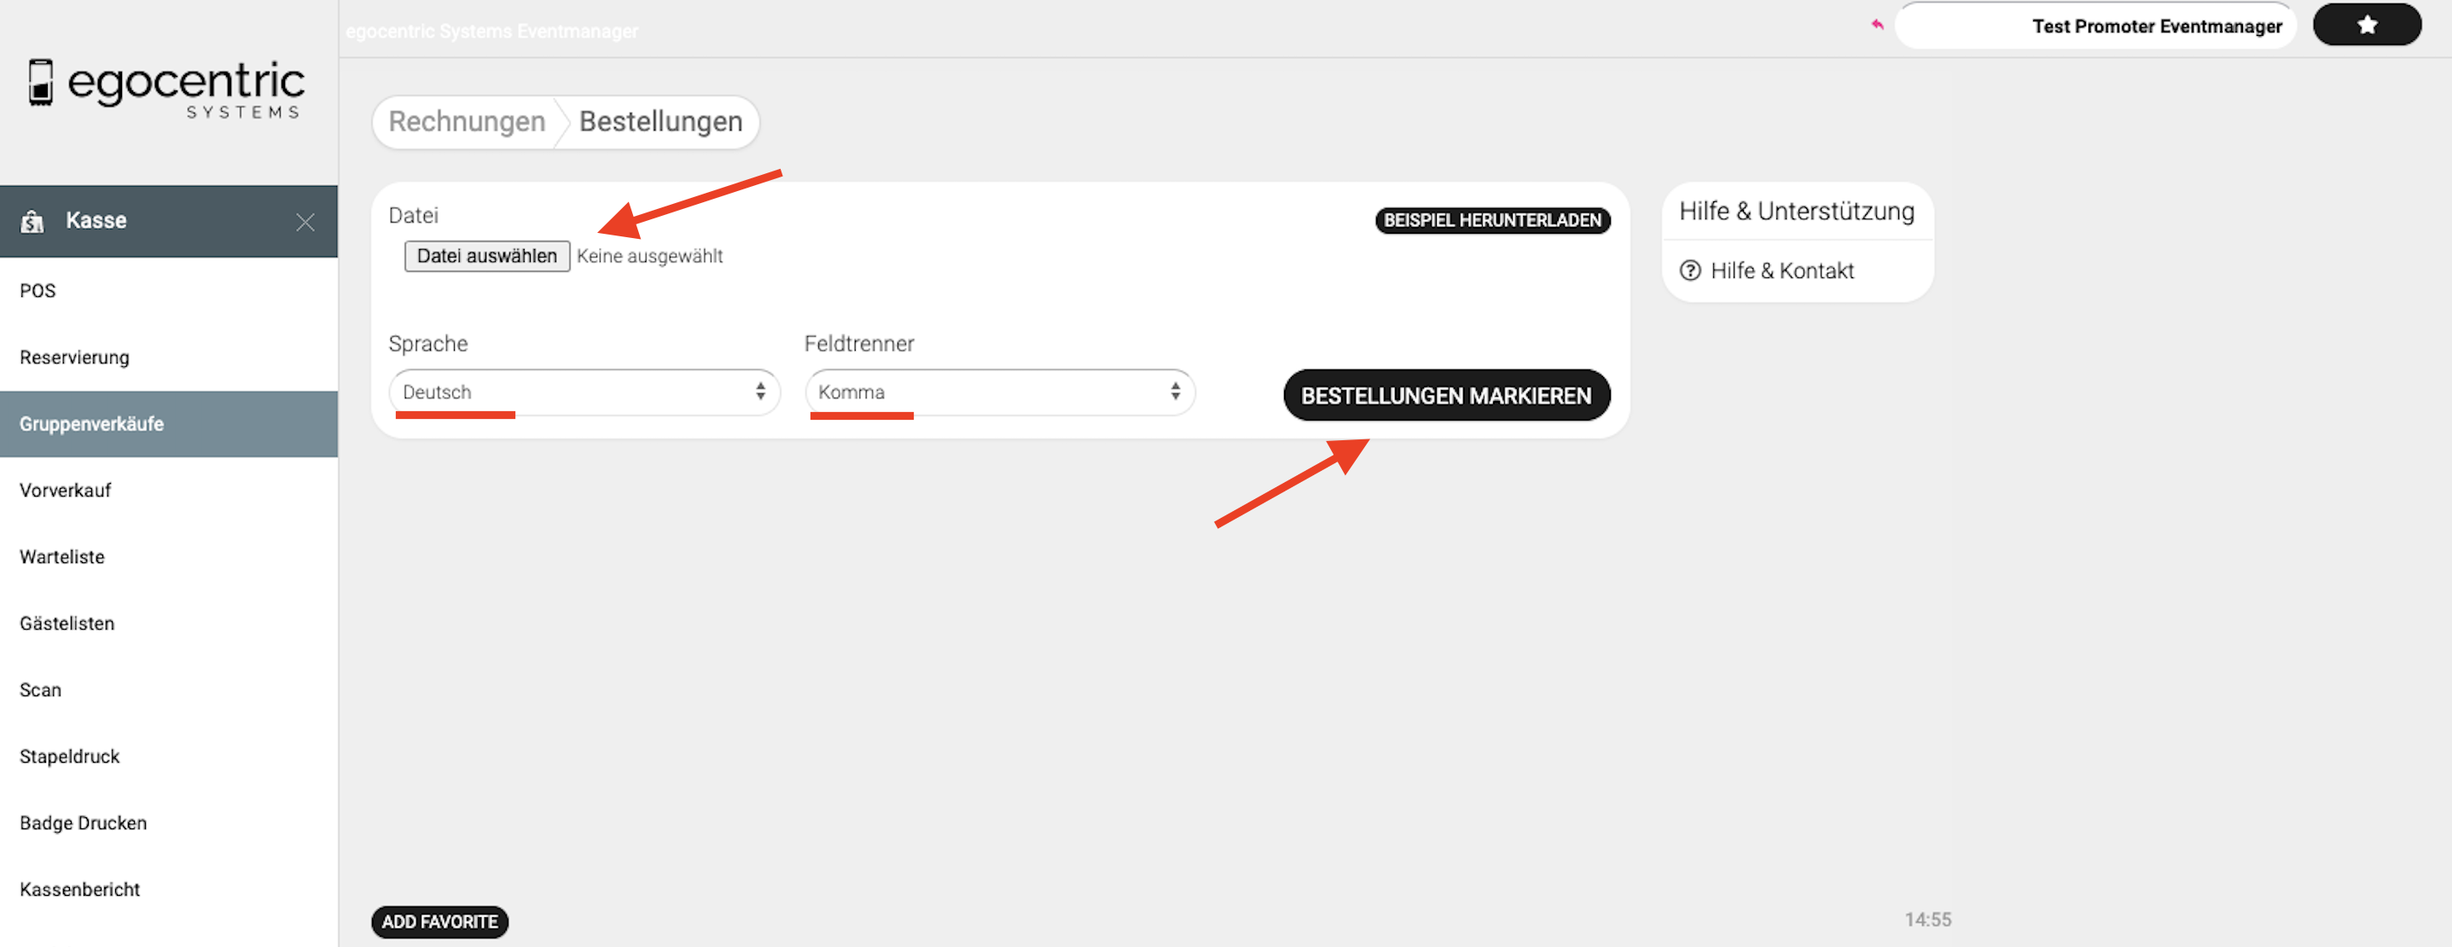Image resolution: width=2452 pixels, height=947 pixels.
Task: Switch to Rechnungen tab
Action: [x=467, y=122]
